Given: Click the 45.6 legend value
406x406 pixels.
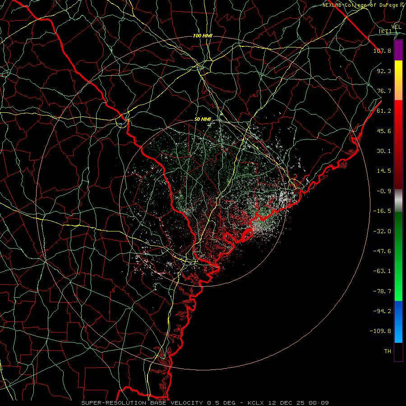Looking at the screenshot, I should coord(384,131).
